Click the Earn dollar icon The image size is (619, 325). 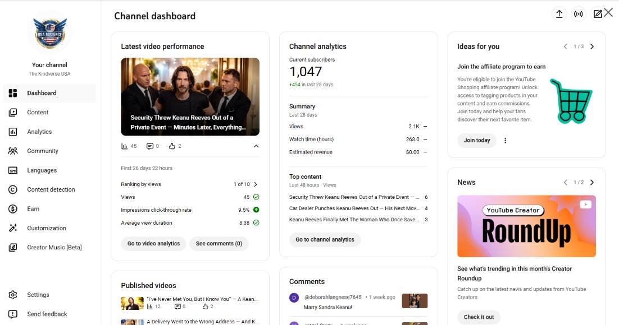click(x=12, y=209)
